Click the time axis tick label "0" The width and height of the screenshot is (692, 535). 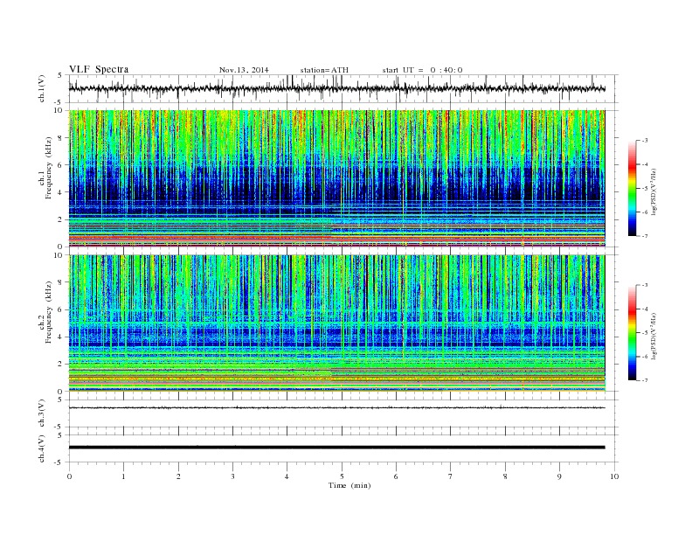pos(69,476)
